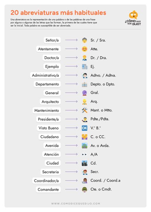The height and width of the screenshot is (212, 151).
Task: Click the newspaper icon beside Ej.
Action: coord(84,67)
